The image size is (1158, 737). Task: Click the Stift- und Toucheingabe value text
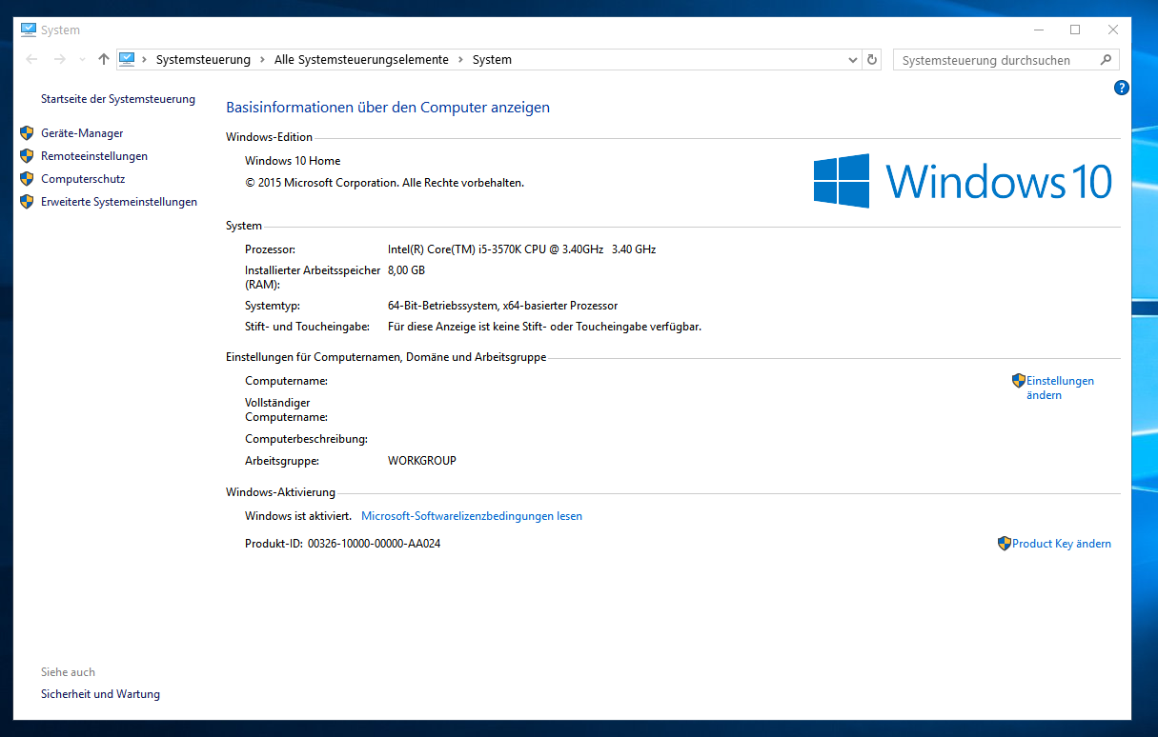(x=544, y=327)
